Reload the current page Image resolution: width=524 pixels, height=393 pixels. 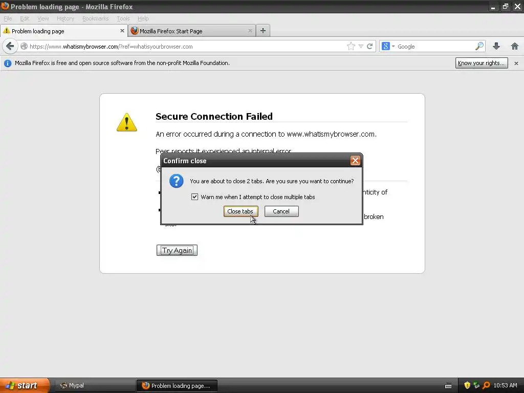tap(369, 47)
